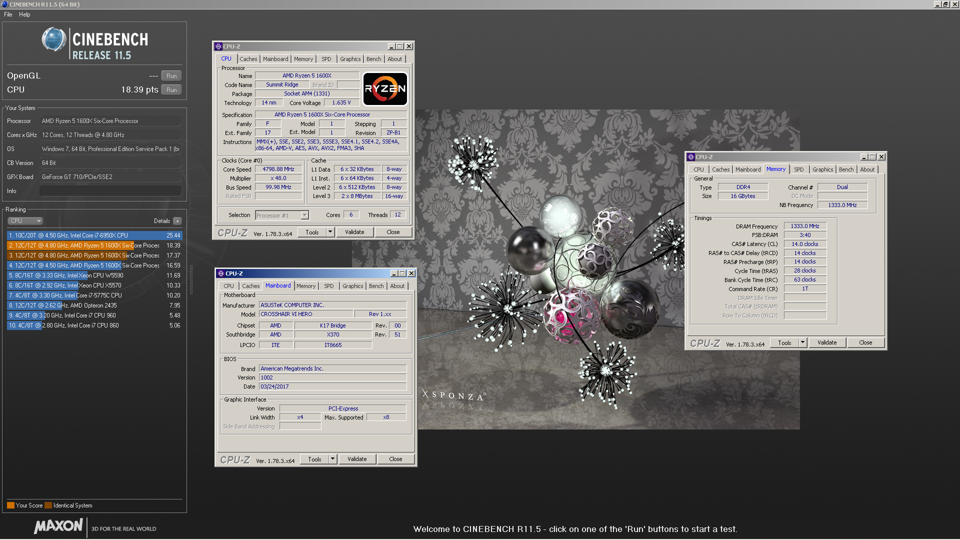Minimize the top CPU-Z window
Viewport: 960px width, 540px height.
click(x=391, y=46)
